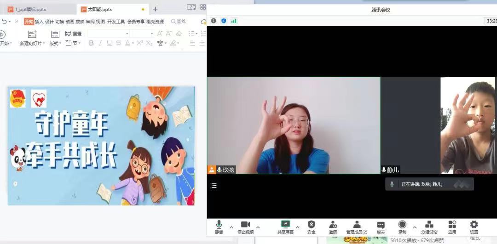This screenshot has height=244, width=497.
Task: Open the 开发工具 developer tab
Action: (x=116, y=22)
